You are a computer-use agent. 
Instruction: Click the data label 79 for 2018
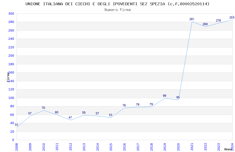151,104
